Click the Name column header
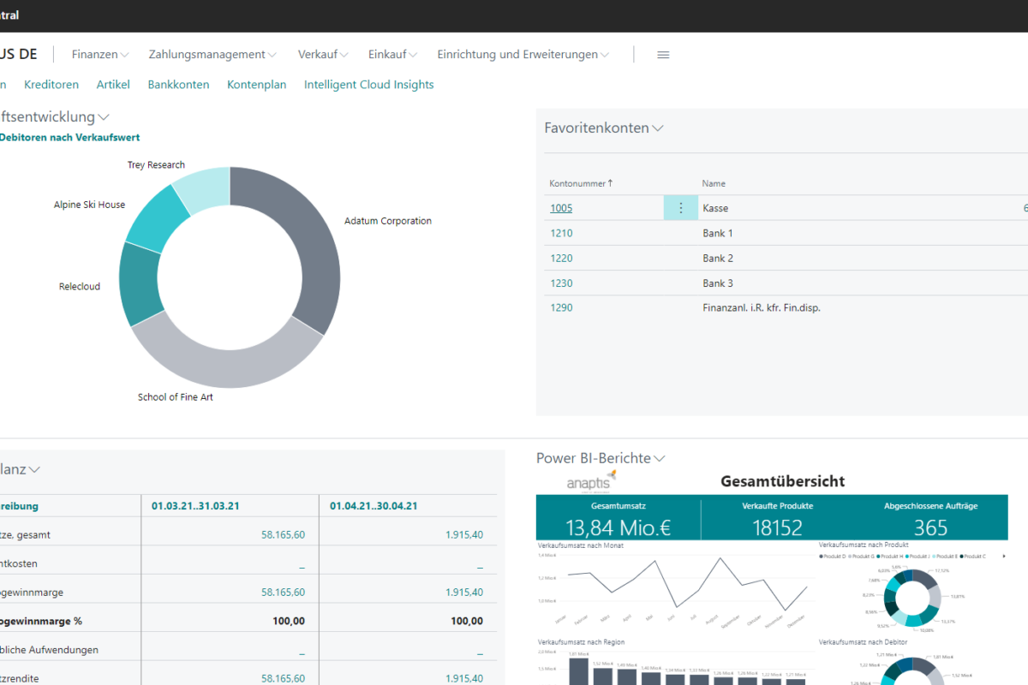Screen dimensions: 1028x685 714,183
